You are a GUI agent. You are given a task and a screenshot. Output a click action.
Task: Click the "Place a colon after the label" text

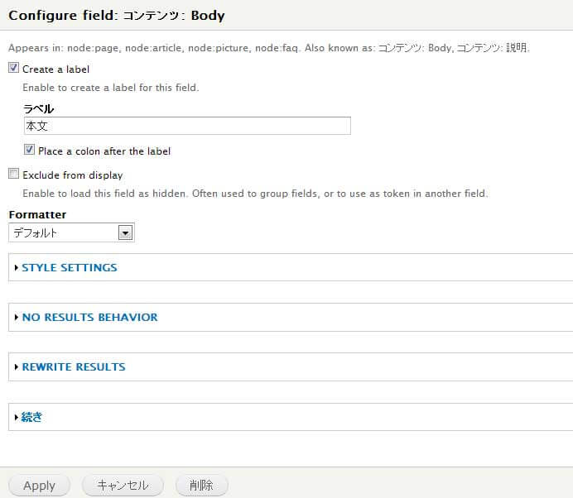[x=104, y=151]
